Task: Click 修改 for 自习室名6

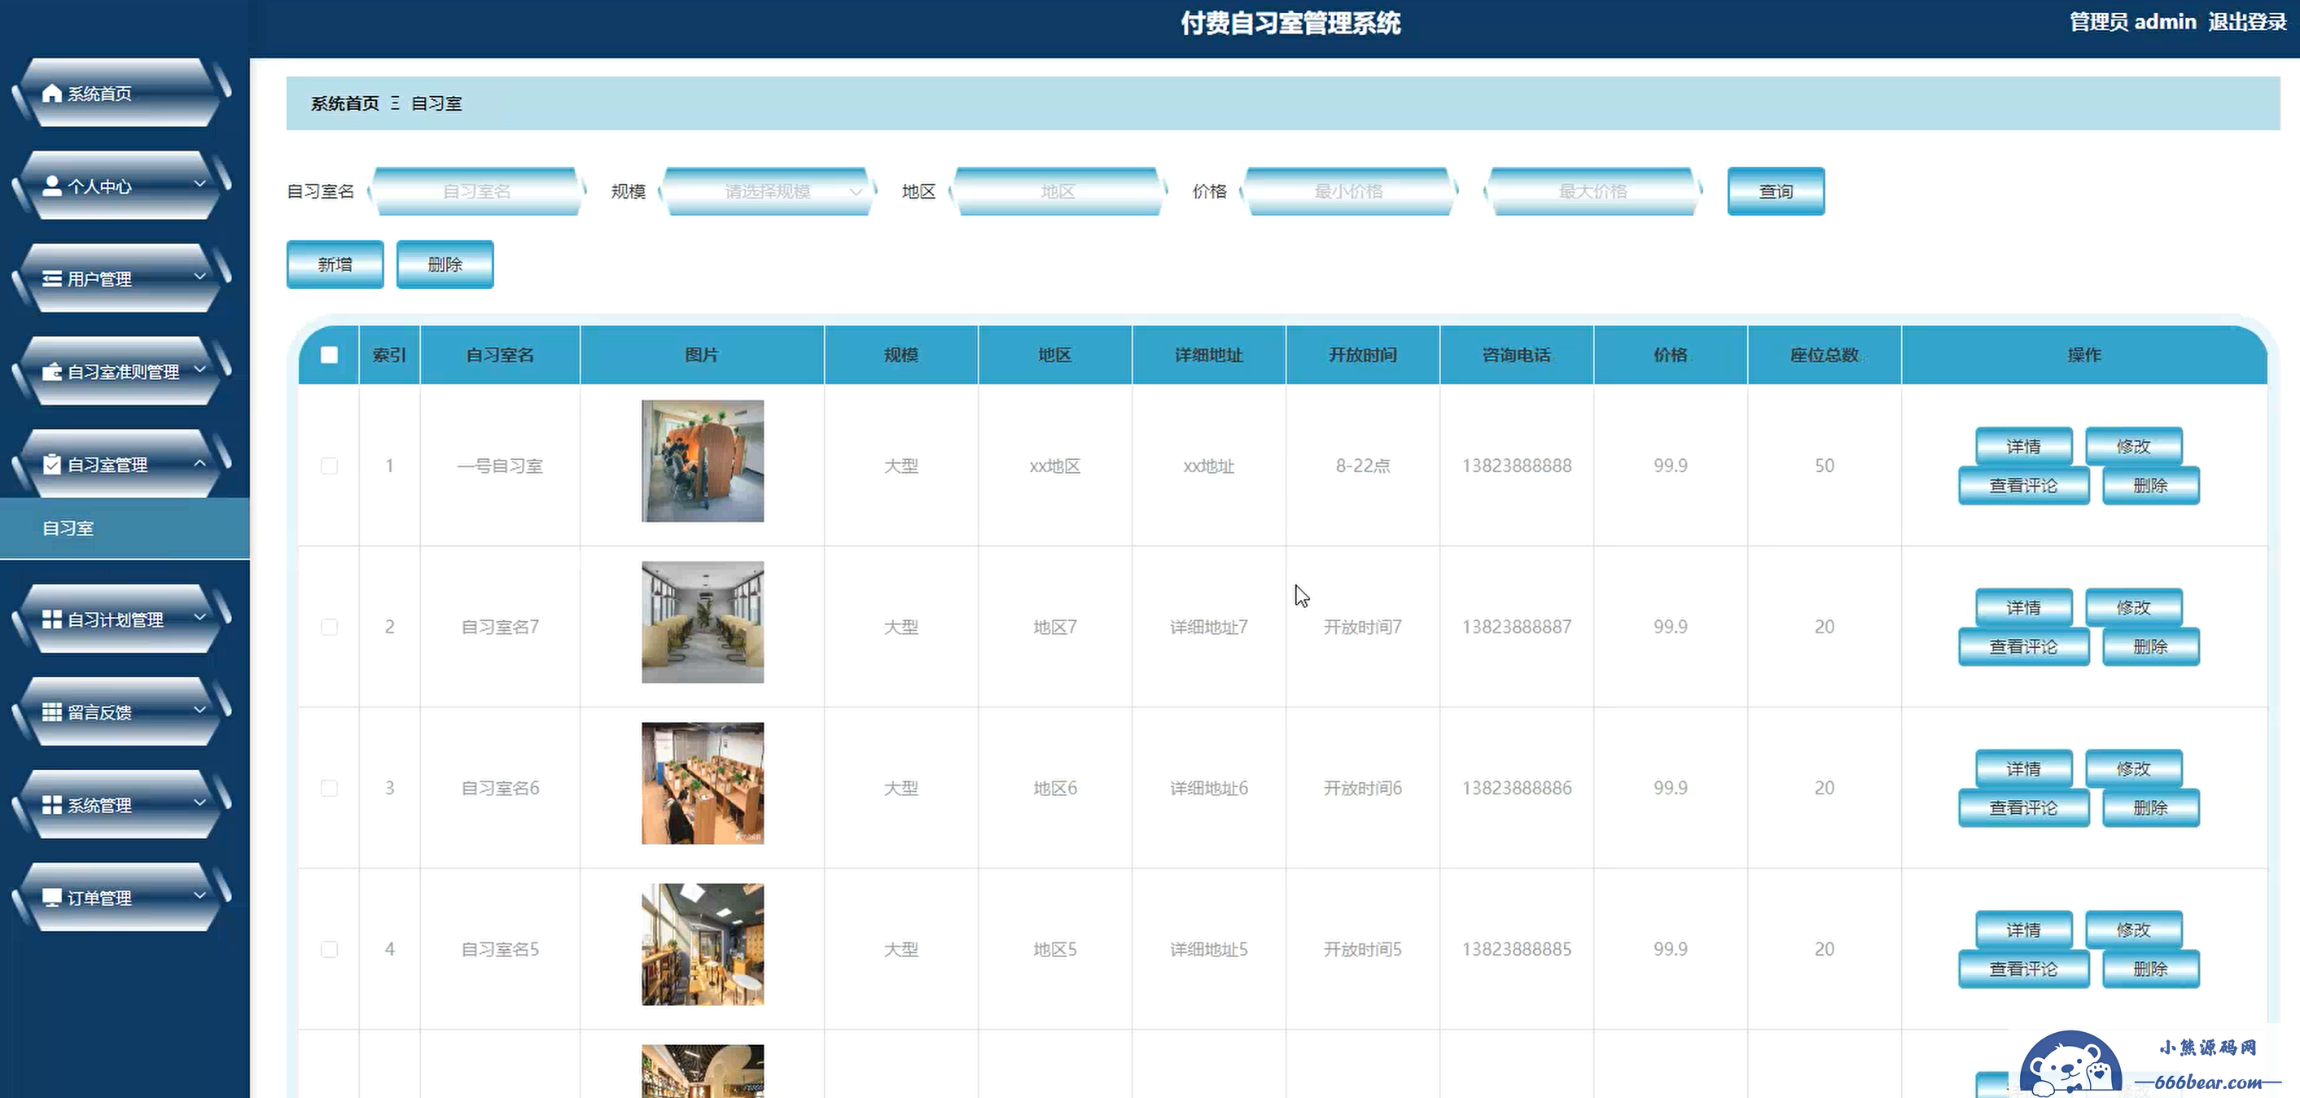Action: pyautogui.click(x=2133, y=768)
